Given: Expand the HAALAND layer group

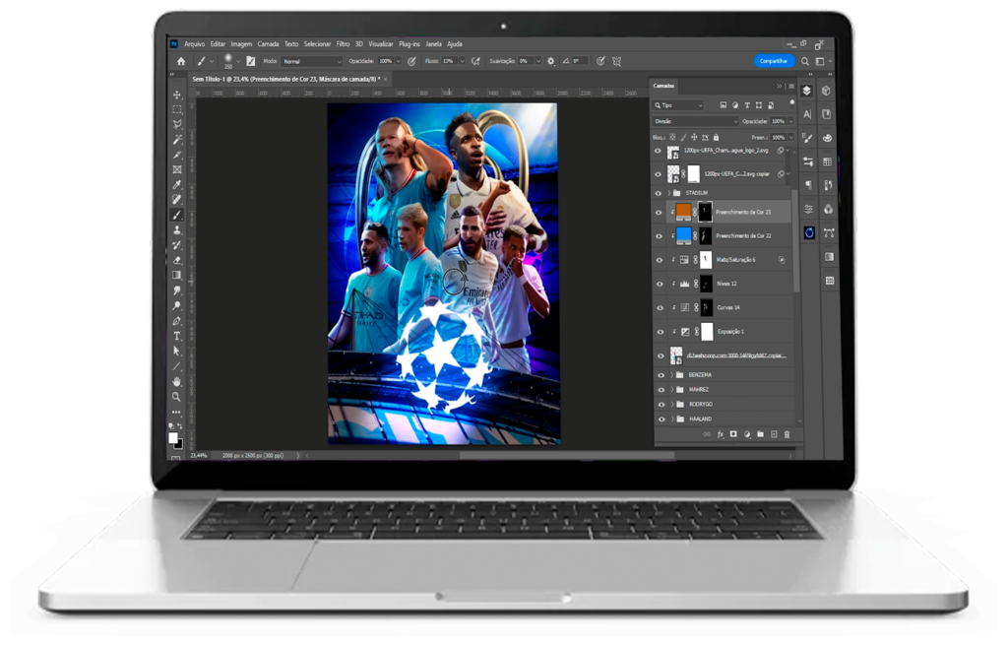Looking at the screenshot, I should [x=672, y=419].
